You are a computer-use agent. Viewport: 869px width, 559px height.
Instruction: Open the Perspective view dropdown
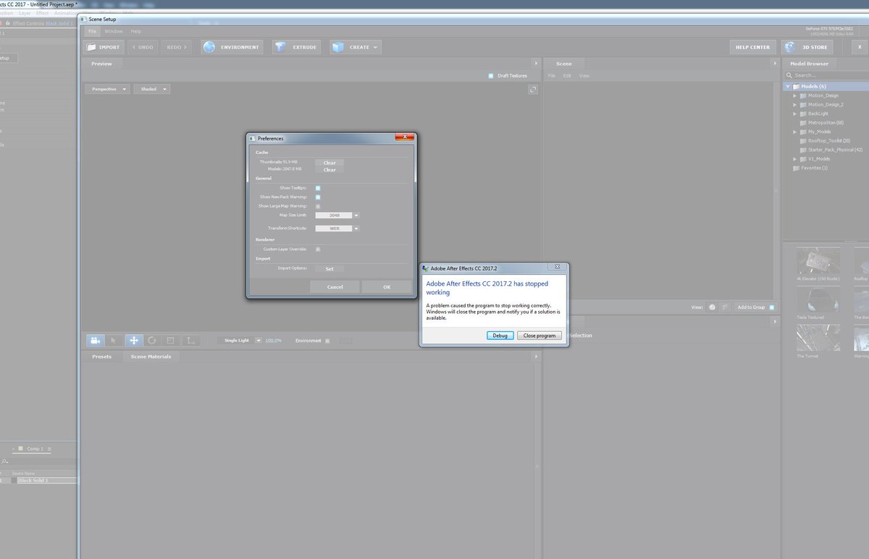click(x=107, y=89)
